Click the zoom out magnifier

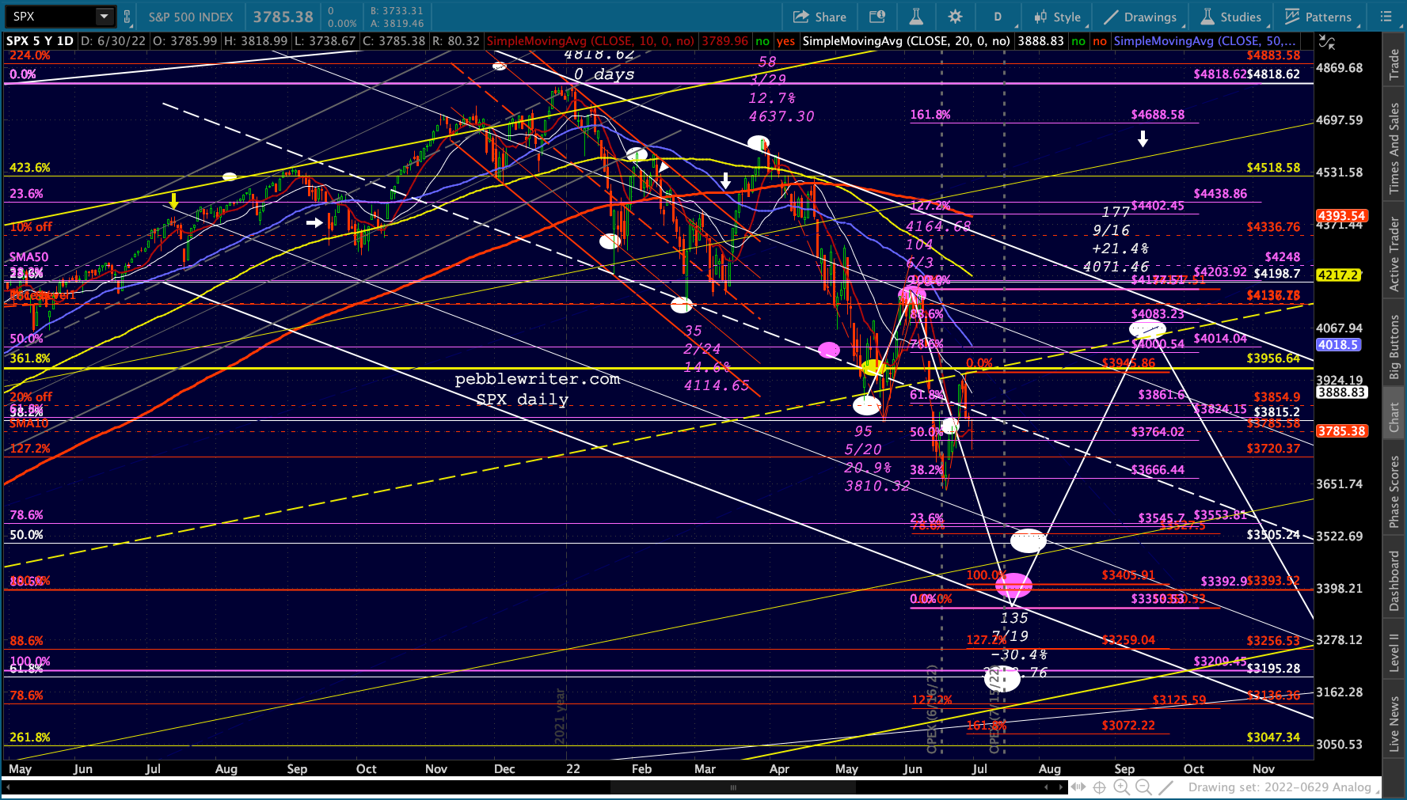[1143, 787]
